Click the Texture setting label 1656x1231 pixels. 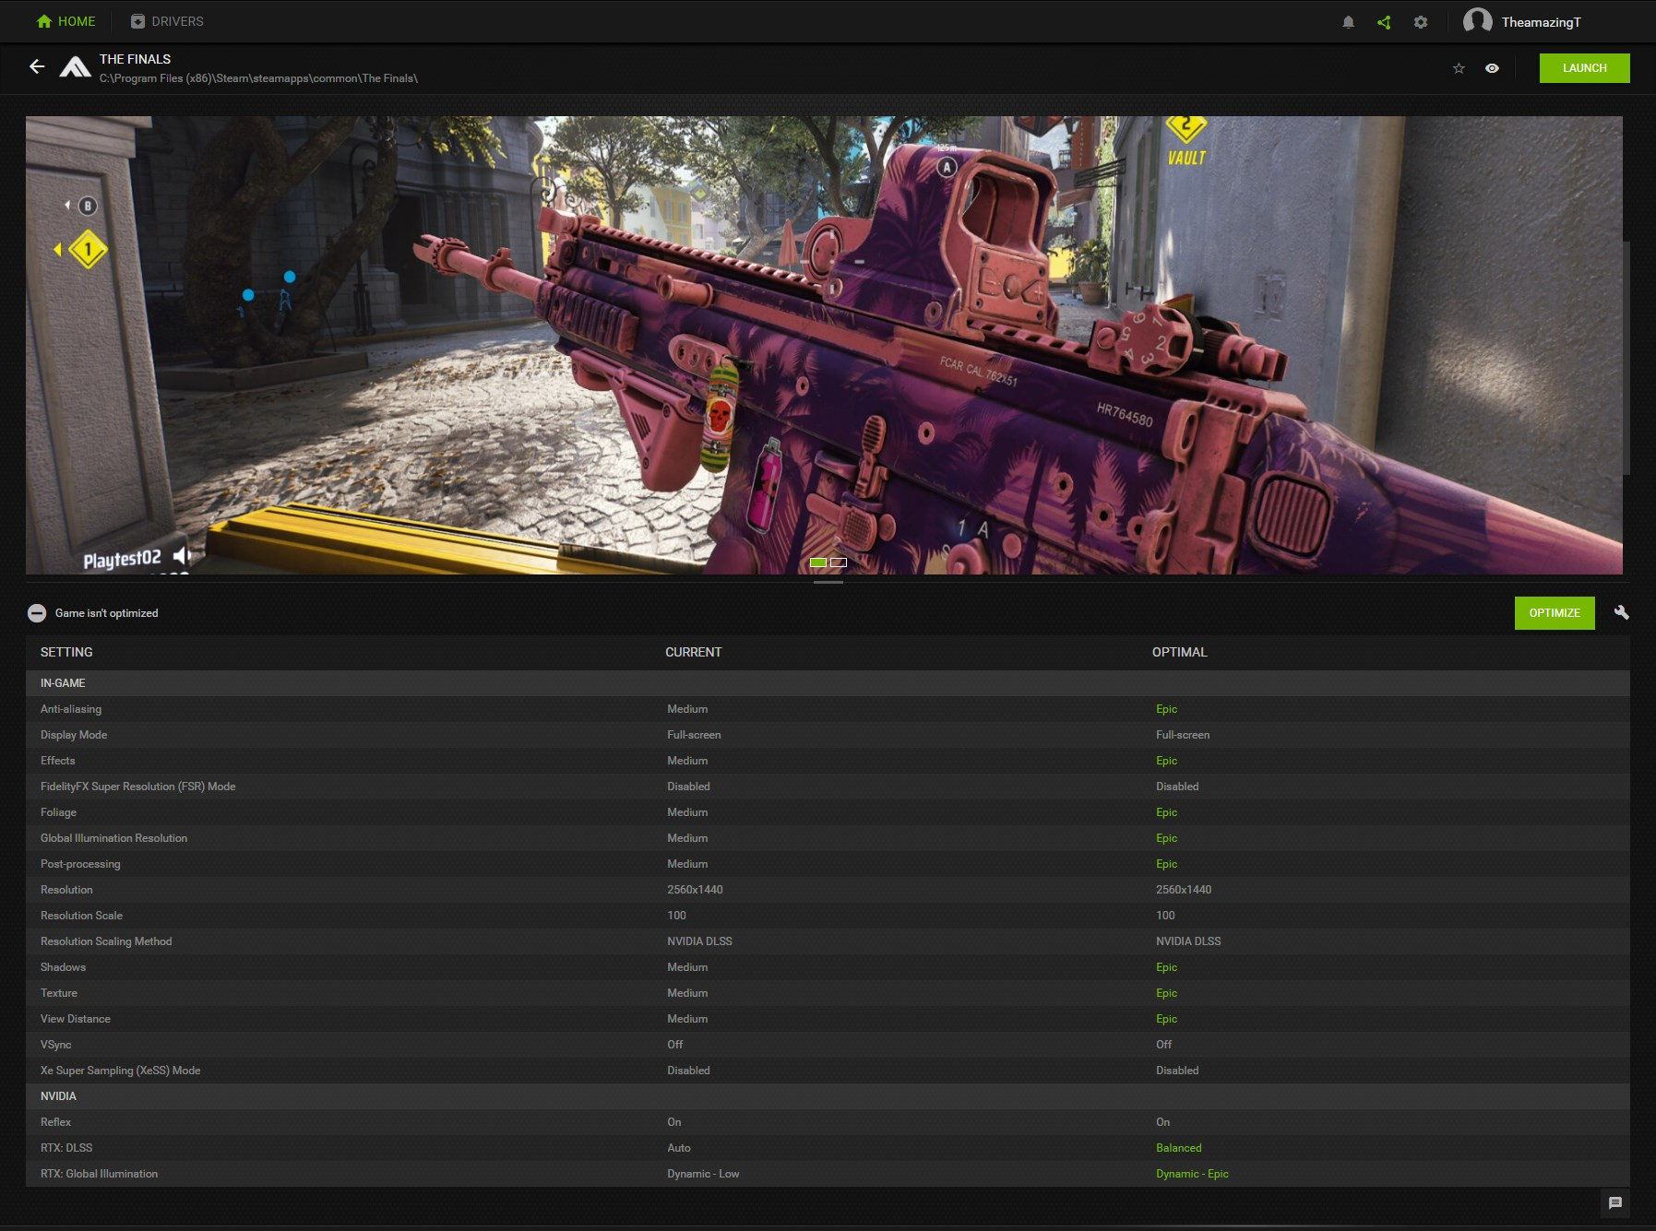pos(59,993)
